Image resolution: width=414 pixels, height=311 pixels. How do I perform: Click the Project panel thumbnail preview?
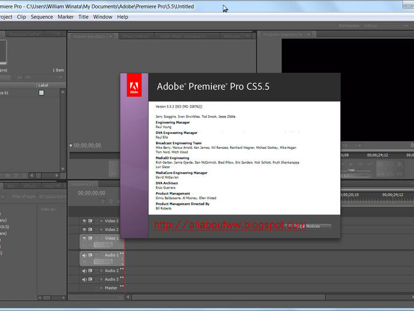pos(3,52)
